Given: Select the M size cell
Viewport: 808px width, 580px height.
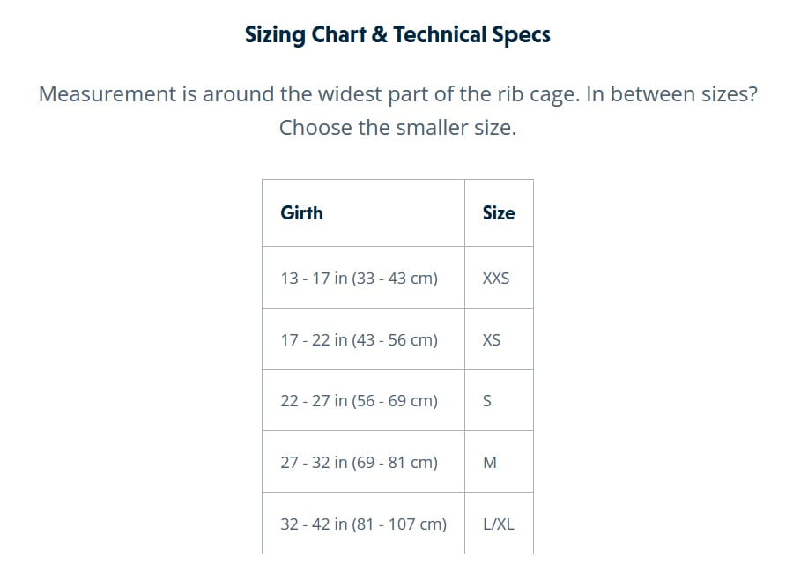Looking at the screenshot, I should pyautogui.click(x=490, y=463).
